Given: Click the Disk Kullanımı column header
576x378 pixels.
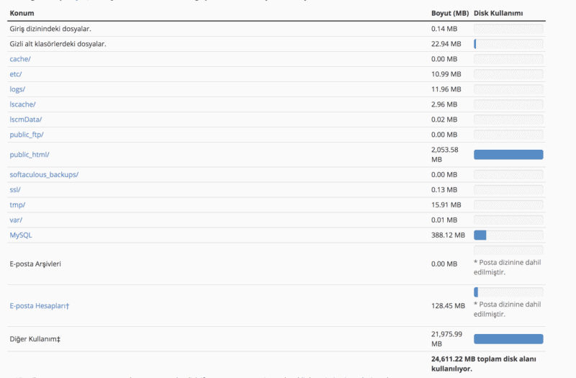Looking at the screenshot, I should click(498, 14).
